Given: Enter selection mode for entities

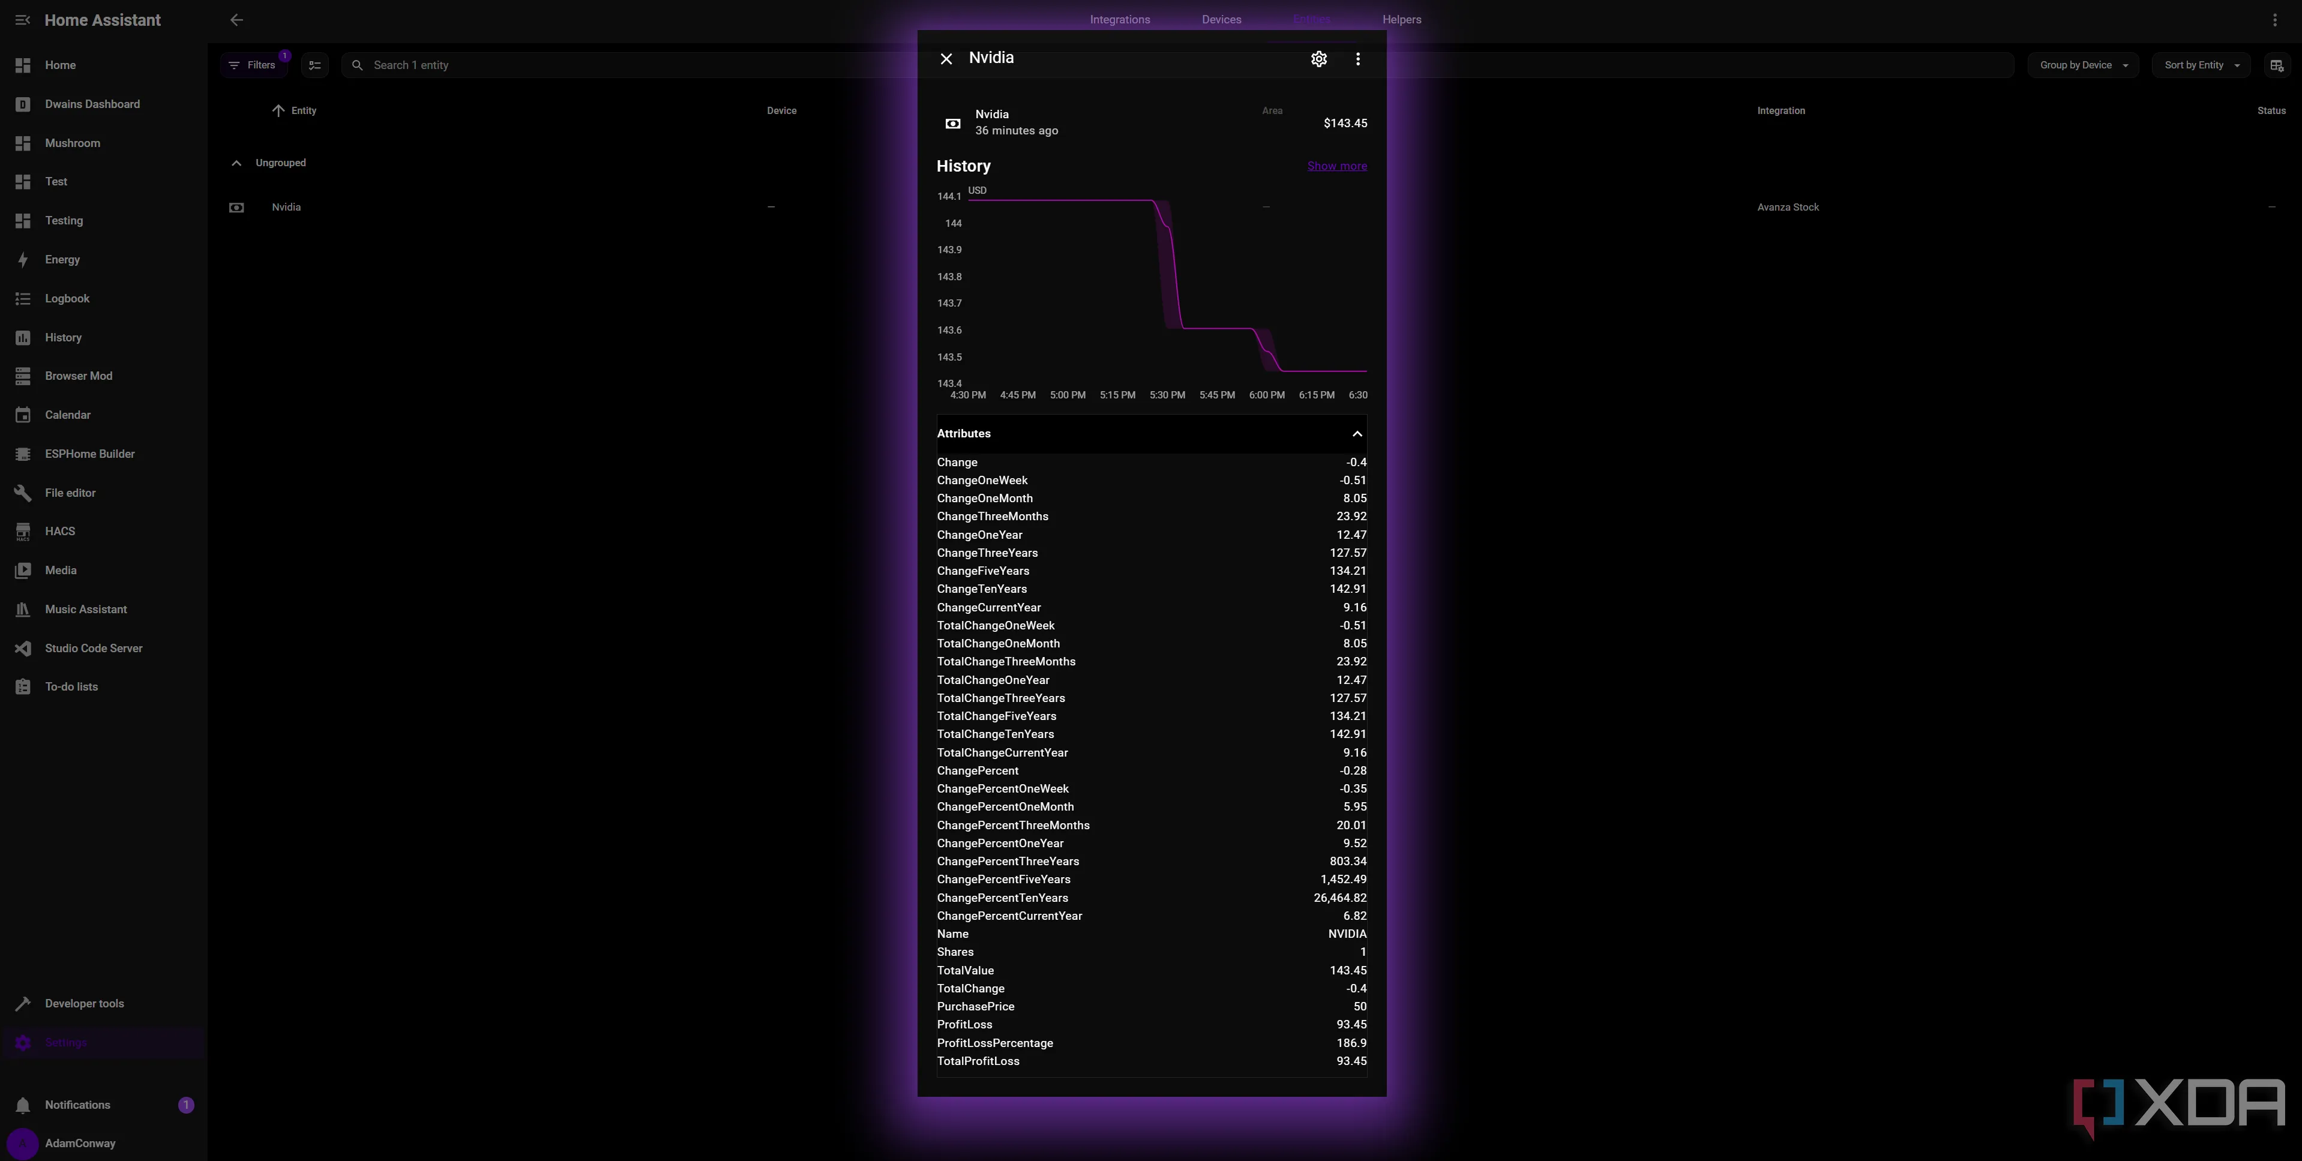Looking at the screenshot, I should pos(314,65).
